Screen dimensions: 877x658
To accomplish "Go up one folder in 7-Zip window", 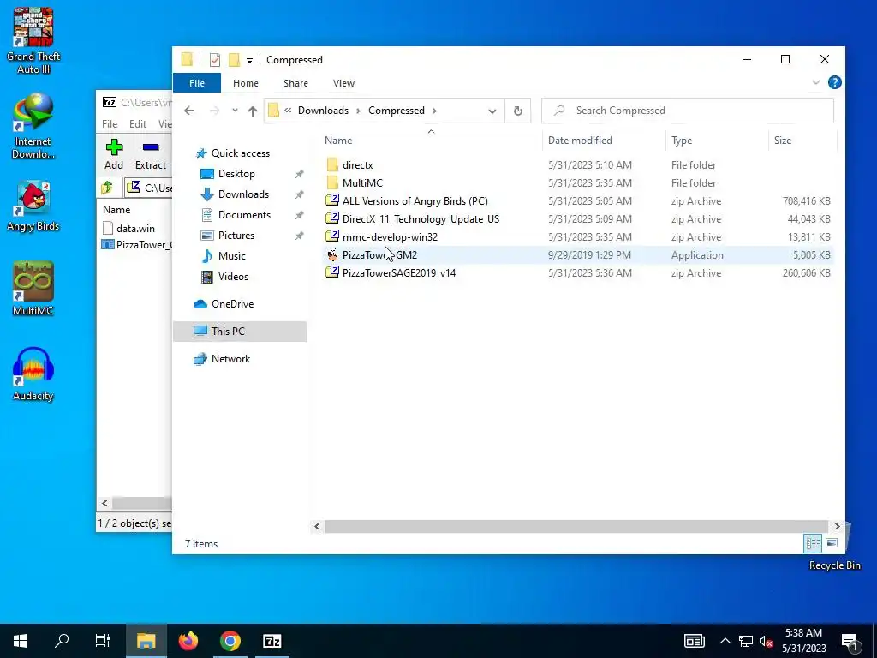I will click(x=107, y=188).
